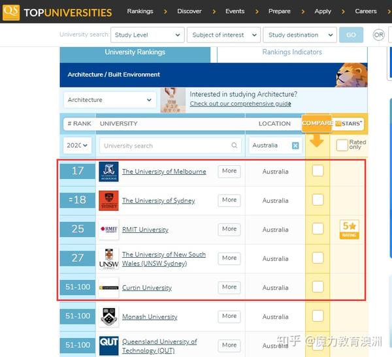
Task: Click the lion mascot image
Action: click(351, 75)
